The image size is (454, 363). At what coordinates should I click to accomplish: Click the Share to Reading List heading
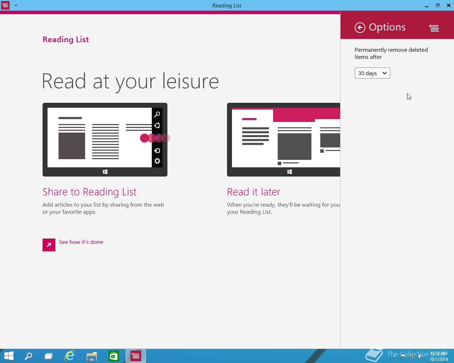click(x=89, y=192)
